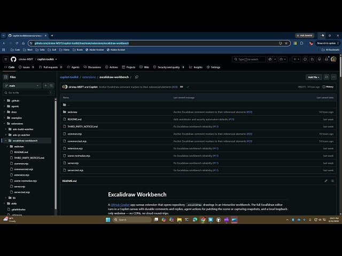
Task: Open the user avatar profile menu
Action: (x=333, y=59)
